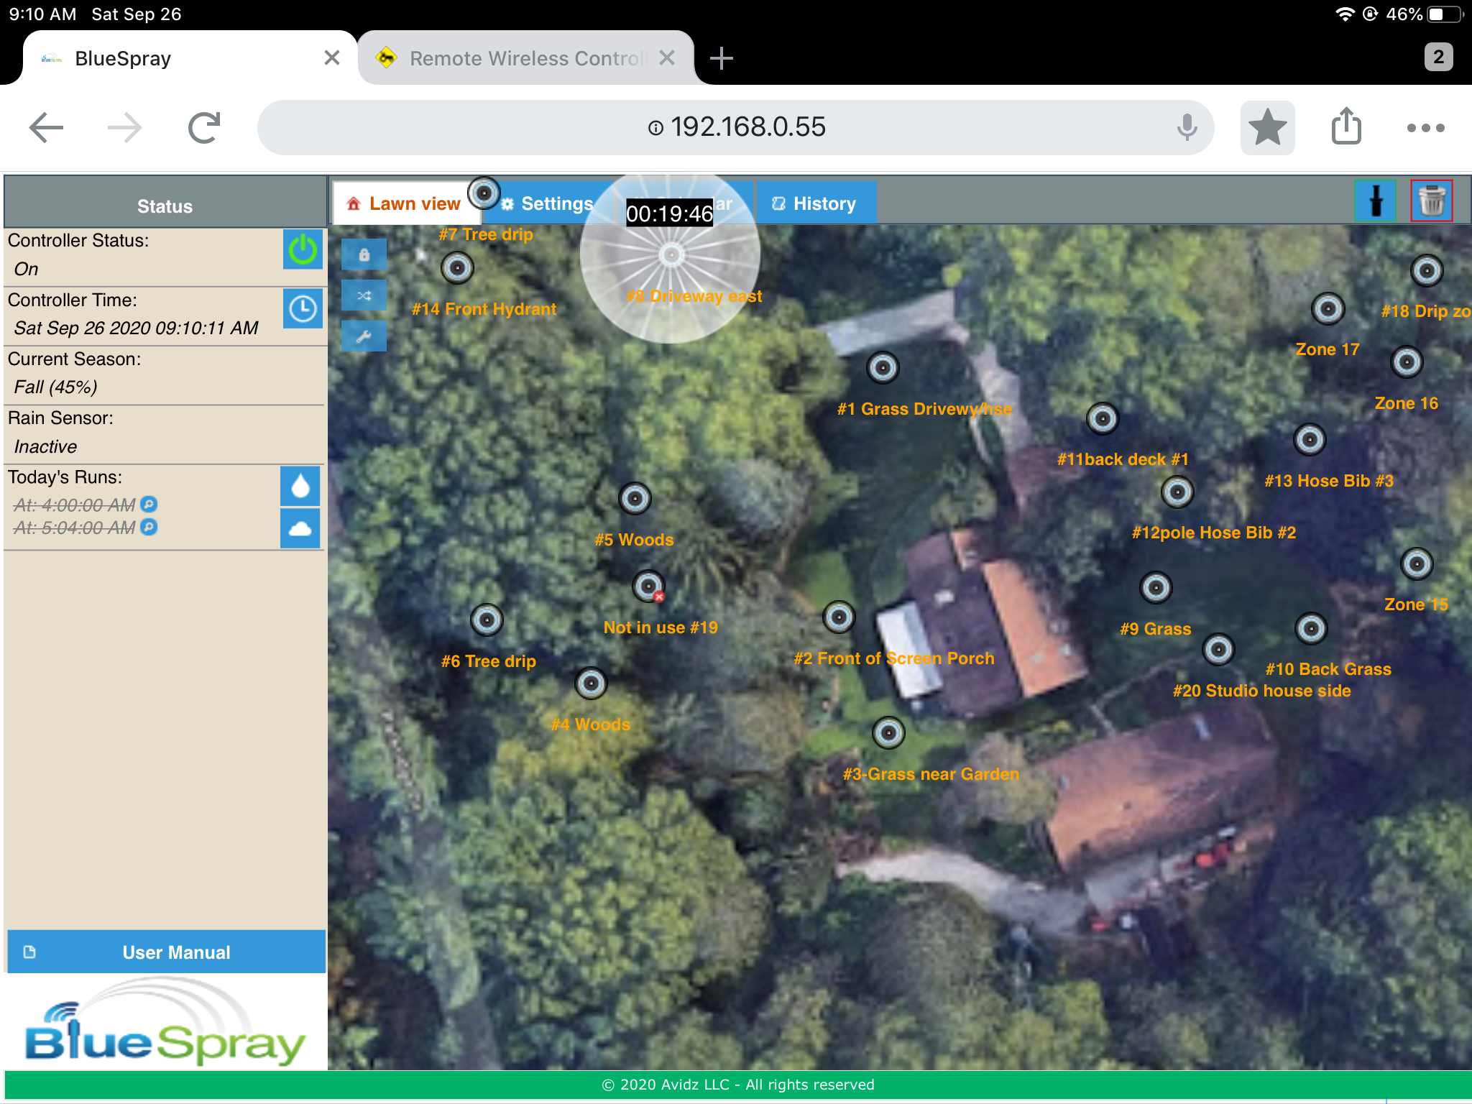This screenshot has width=1472, height=1104.
Task: Click the Fall (45%) season value
Action: coord(55,387)
